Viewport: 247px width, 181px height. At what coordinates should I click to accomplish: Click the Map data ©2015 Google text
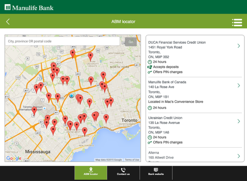click(x=109, y=160)
